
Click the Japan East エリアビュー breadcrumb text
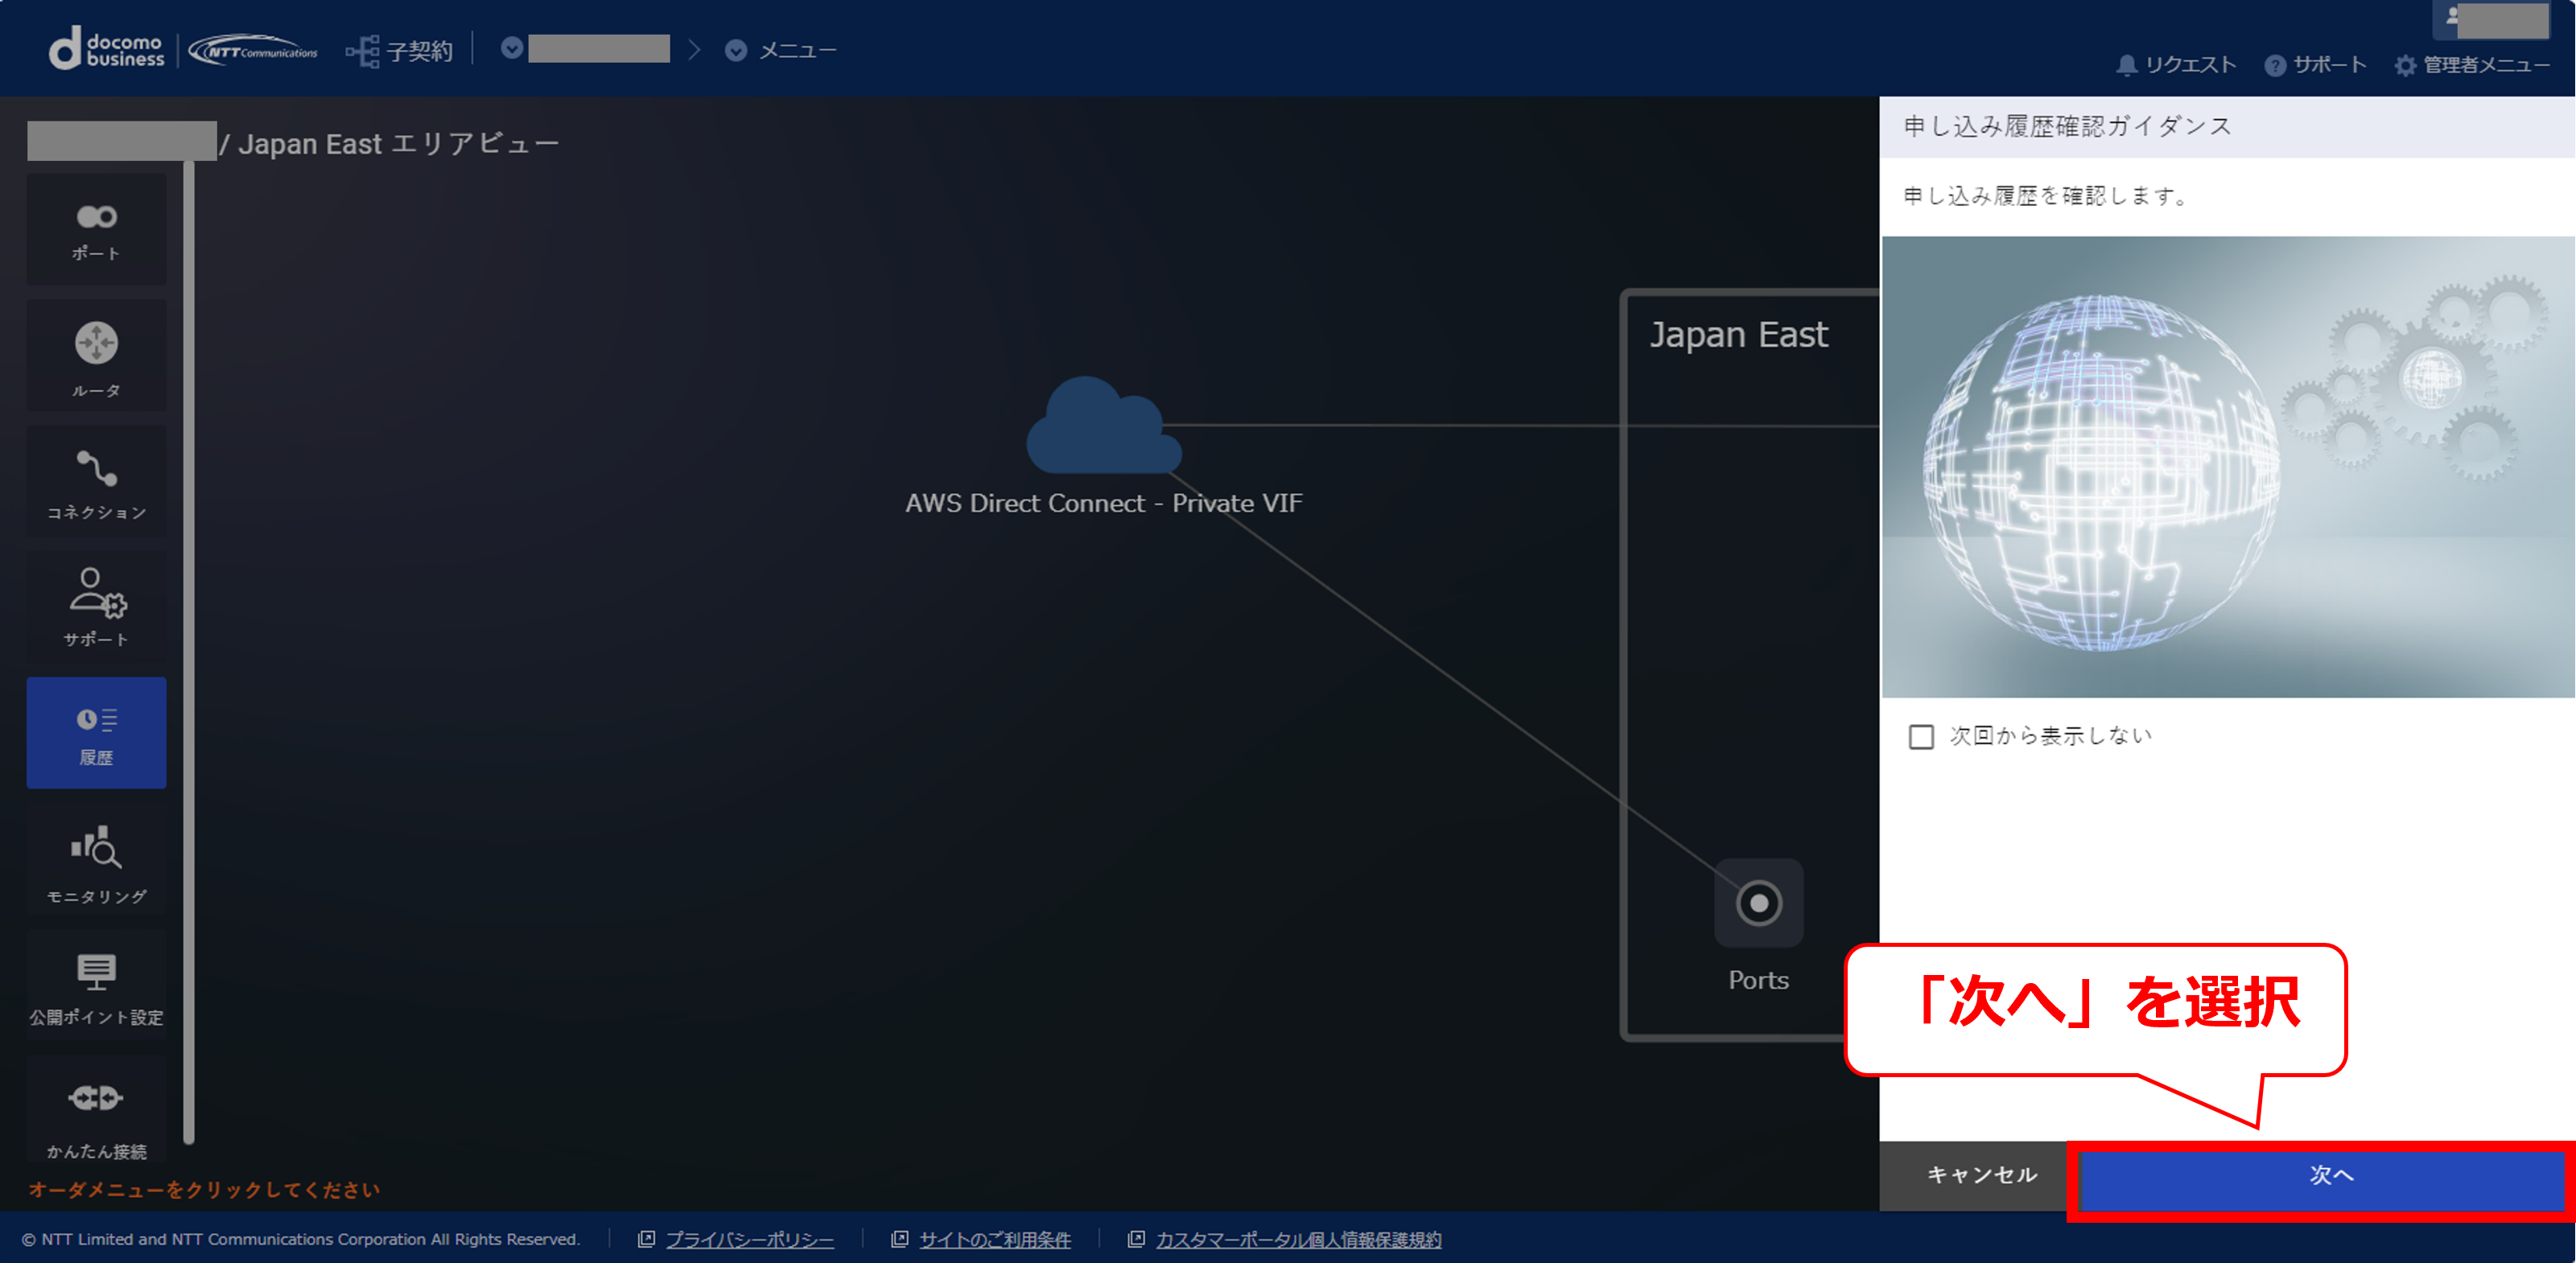(x=398, y=144)
